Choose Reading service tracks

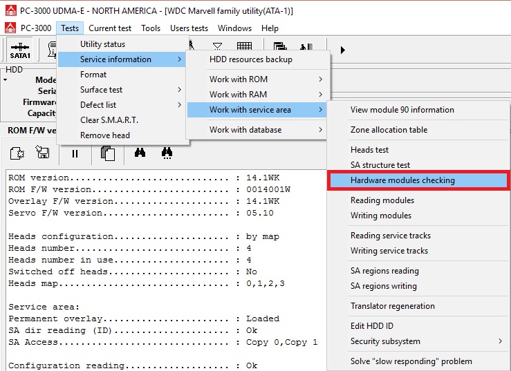pyautogui.click(x=418, y=236)
